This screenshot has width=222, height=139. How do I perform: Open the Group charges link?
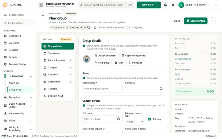(183, 59)
